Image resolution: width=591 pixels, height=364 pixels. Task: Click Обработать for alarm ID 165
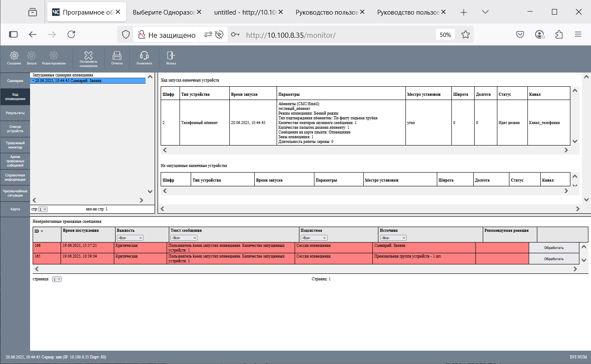pyautogui.click(x=554, y=258)
